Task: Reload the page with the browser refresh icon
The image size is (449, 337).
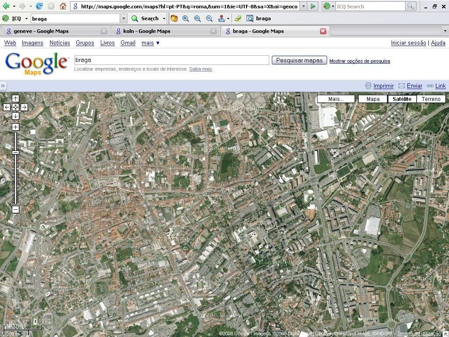Action: coord(39,6)
